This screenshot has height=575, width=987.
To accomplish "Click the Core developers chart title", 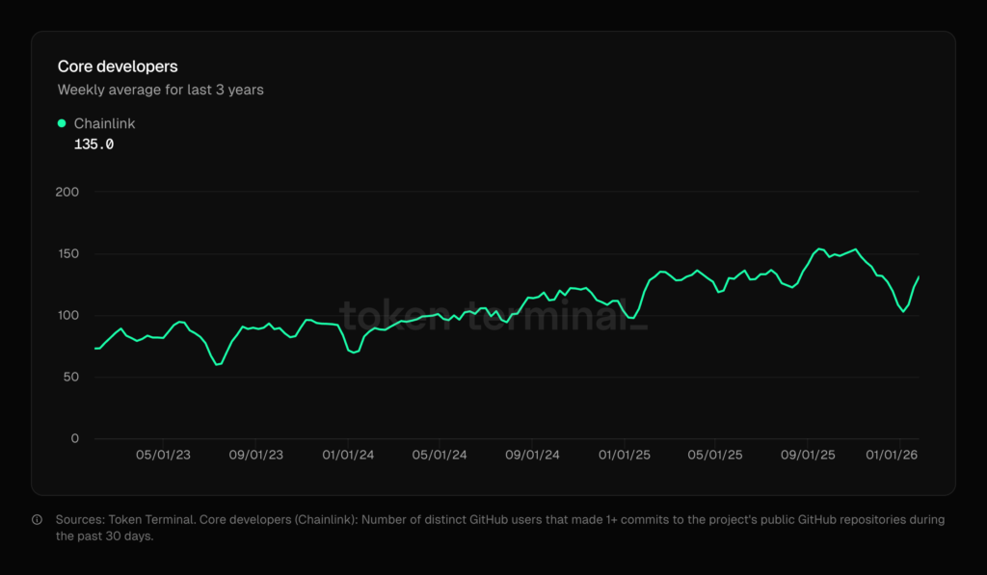I will [x=118, y=66].
